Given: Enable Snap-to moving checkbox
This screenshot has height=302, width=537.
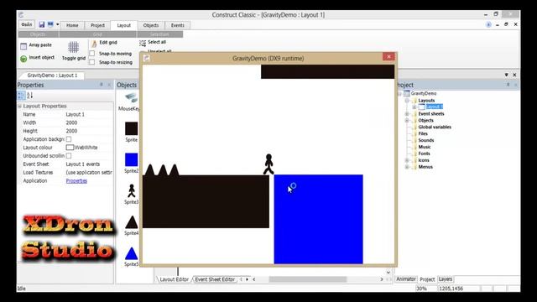Looking at the screenshot, I should (x=91, y=54).
